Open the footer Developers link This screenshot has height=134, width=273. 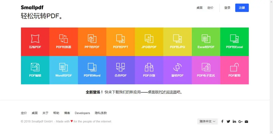[x=82, y=113]
